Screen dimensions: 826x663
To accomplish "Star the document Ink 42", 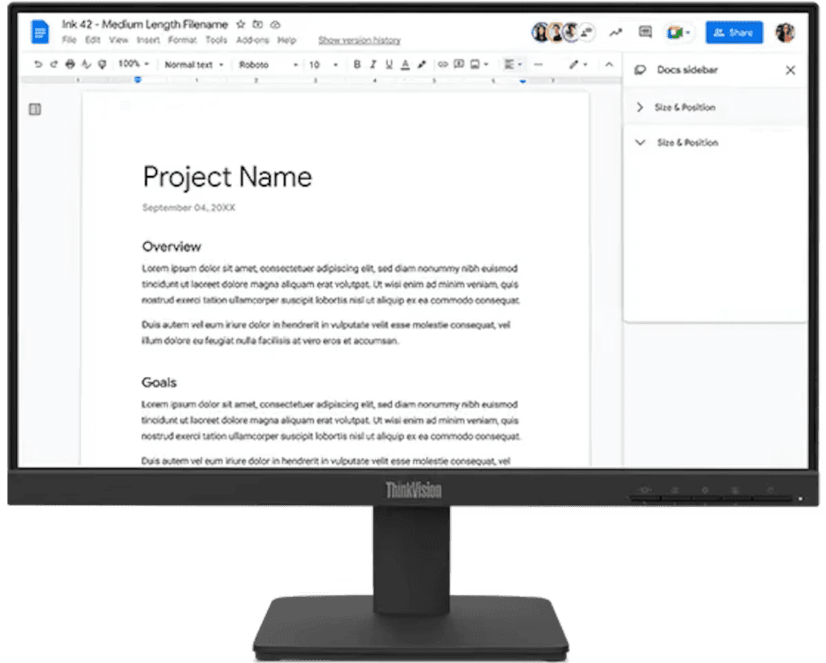I will point(240,24).
